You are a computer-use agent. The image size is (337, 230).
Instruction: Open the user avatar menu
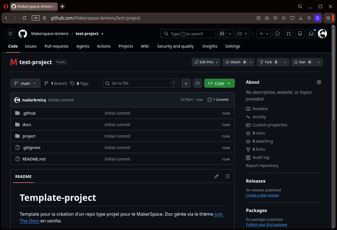(322, 34)
